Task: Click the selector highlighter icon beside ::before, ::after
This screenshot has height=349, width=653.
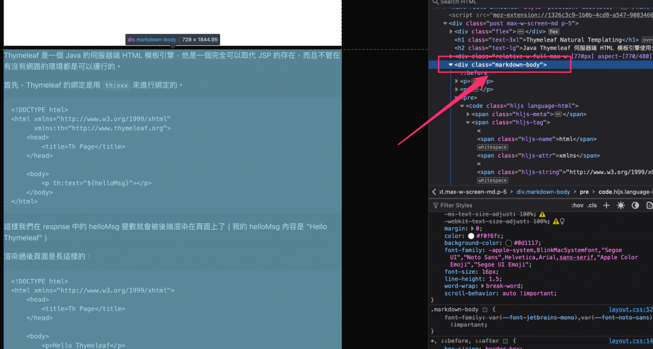Action: point(505,341)
